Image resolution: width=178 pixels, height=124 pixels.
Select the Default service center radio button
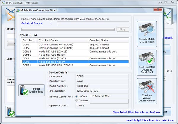click(77, 96)
